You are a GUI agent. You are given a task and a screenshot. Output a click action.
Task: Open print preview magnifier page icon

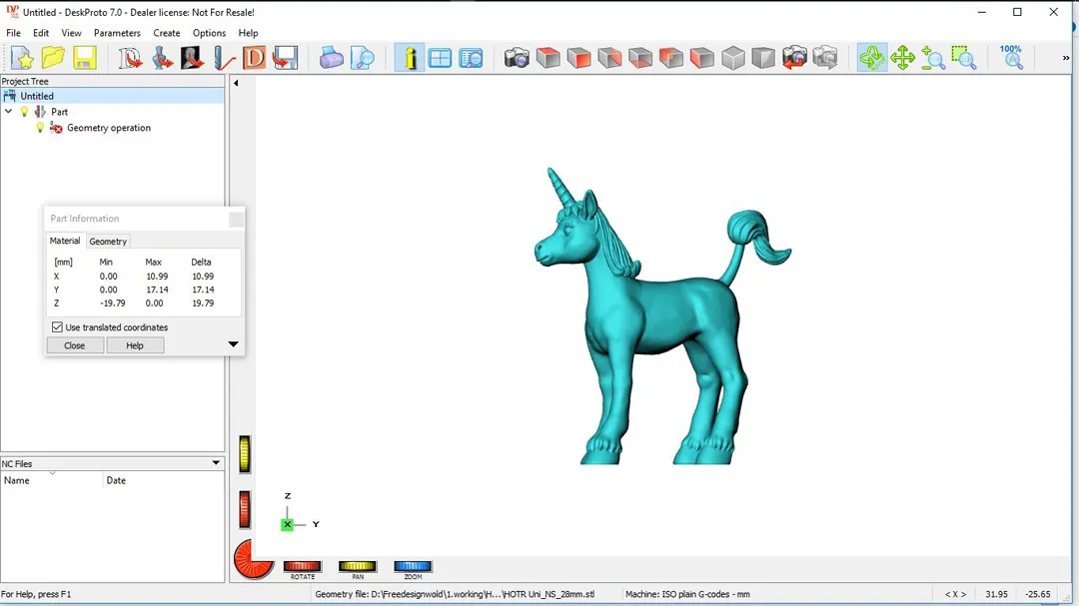[x=363, y=58]
